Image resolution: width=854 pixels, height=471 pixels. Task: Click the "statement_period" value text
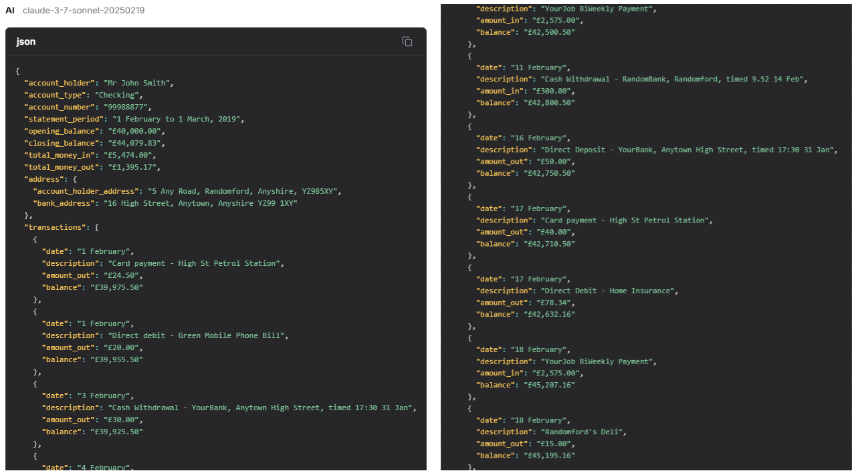177,119
